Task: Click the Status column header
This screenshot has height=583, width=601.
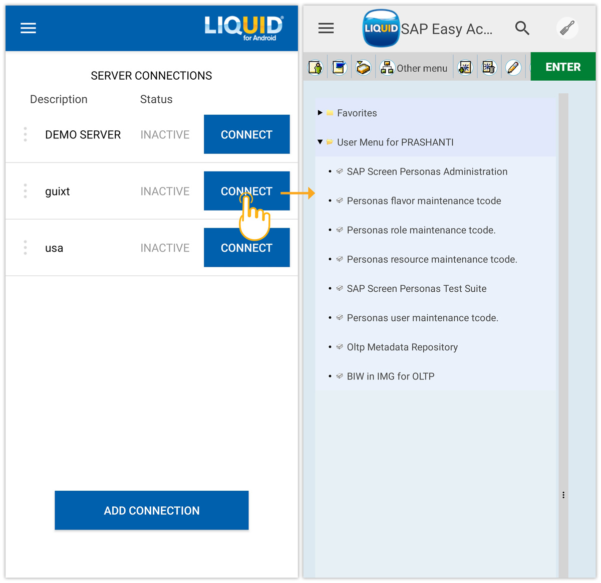Action: tap(156, 99)
